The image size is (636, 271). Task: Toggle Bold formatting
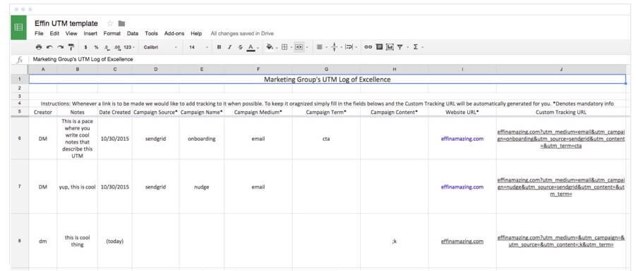click(x=219, y=47)
